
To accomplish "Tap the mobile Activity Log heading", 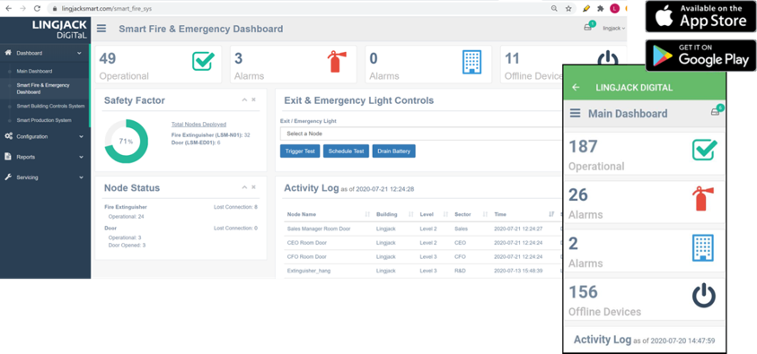I will click(602, 340).
